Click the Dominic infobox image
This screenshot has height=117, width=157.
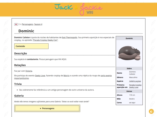[129, 53]
